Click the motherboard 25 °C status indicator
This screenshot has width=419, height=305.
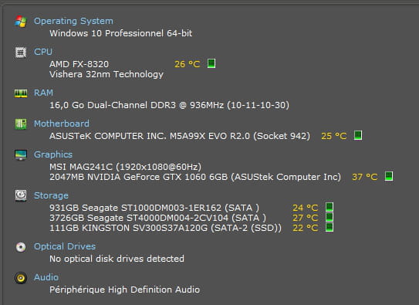click(x=358, y=135)
